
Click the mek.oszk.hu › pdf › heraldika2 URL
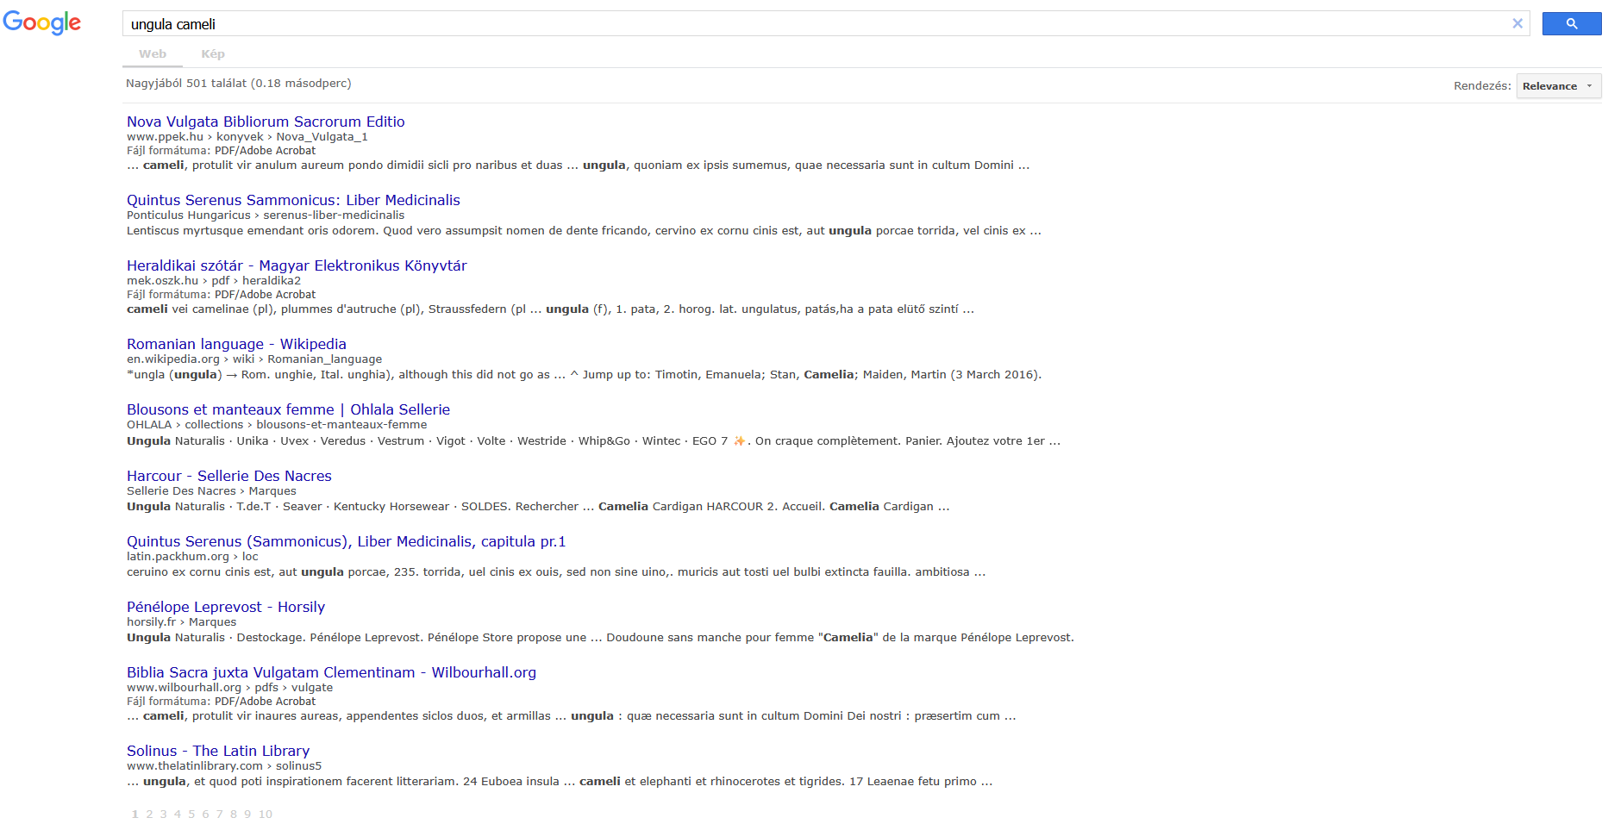coord(214,281)
